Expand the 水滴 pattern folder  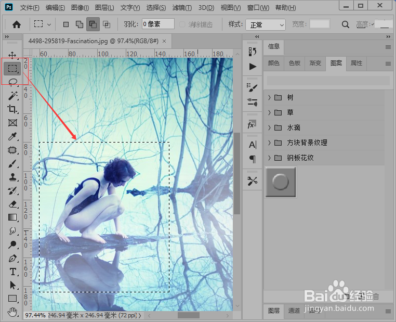click(269, 127)
